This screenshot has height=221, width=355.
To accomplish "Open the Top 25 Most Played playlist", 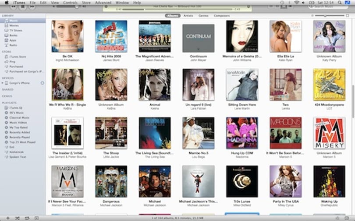I will point(23,142).
